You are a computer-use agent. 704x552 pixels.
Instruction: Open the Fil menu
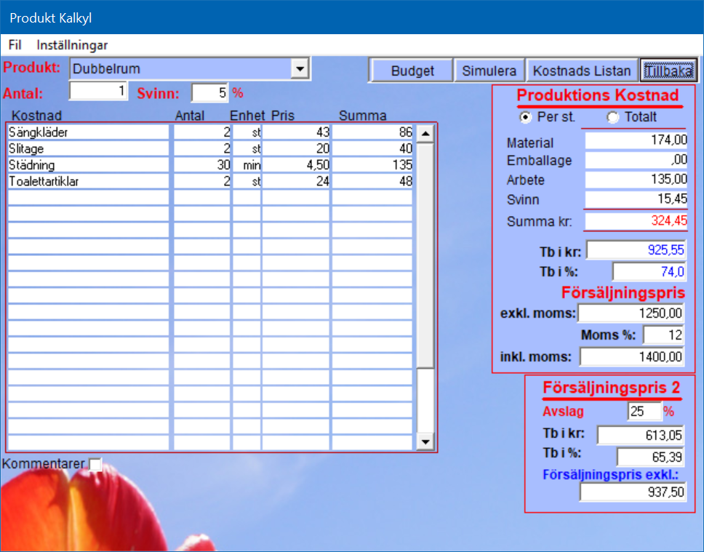15,45
